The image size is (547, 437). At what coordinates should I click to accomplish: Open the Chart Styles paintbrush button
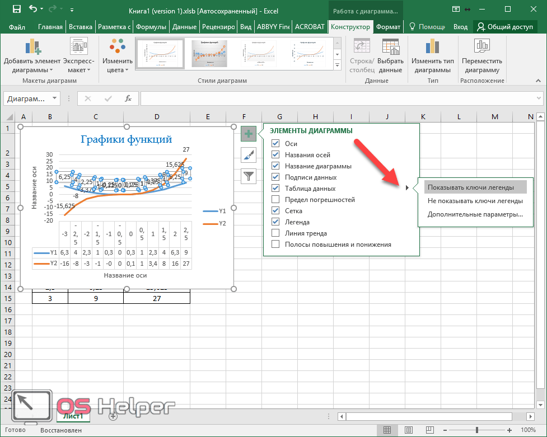click(x=249, y=155)
